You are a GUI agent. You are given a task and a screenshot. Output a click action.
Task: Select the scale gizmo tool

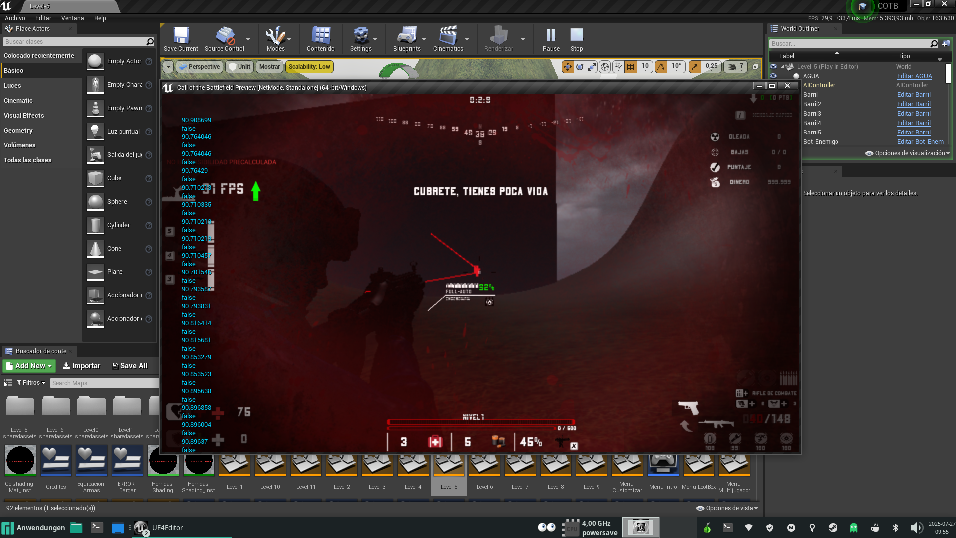tap(592, 67)
